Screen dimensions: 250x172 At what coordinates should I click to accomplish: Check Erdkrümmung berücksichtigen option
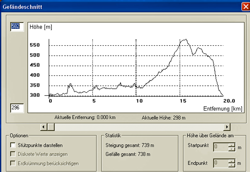pyautogui.click(x=13, y=163)
